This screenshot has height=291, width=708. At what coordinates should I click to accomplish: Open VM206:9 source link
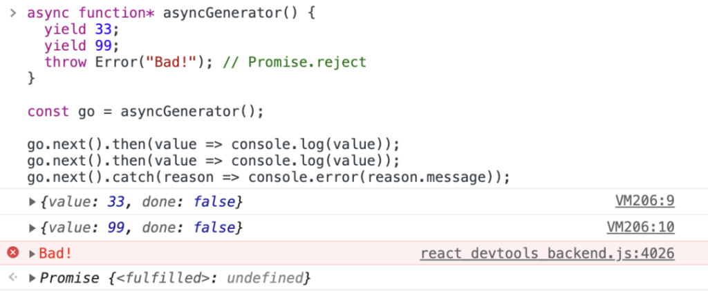tap(645, 201)
